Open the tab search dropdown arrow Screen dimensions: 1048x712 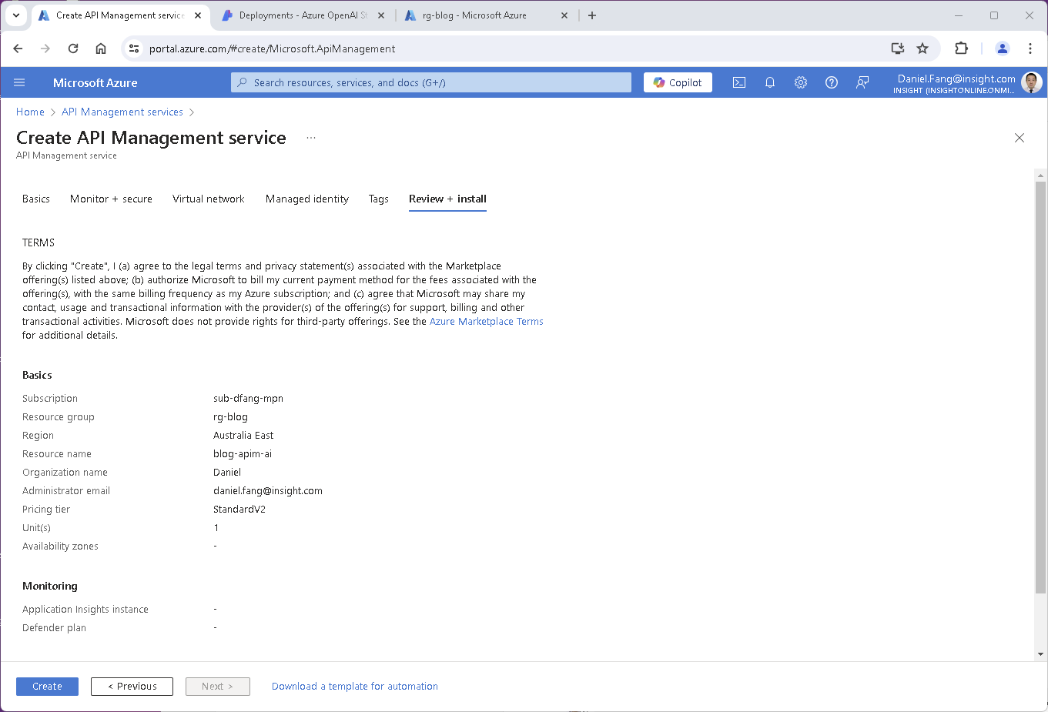tap(16, 15)
